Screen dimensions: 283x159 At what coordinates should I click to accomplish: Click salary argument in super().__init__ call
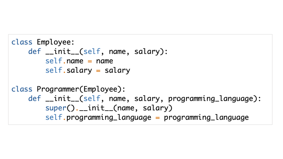155,108
